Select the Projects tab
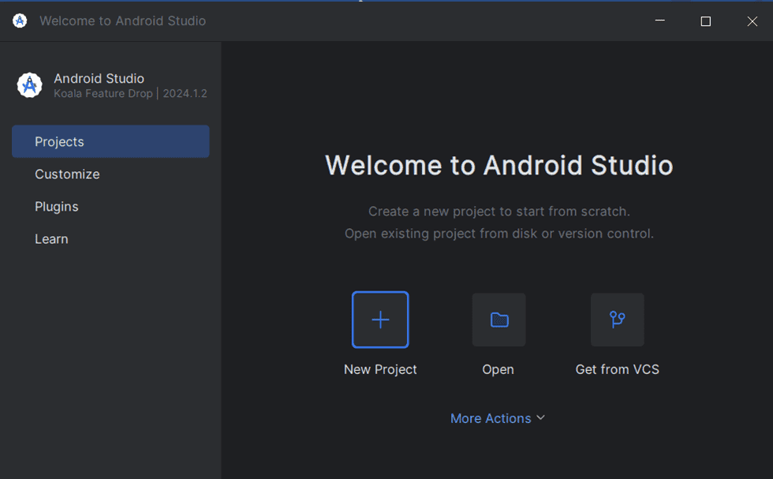 (110, 141)
